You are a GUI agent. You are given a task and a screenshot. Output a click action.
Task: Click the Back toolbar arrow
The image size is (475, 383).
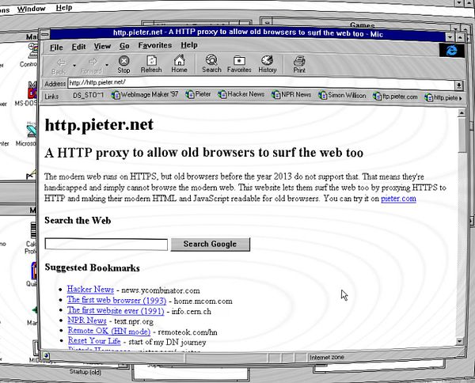click(59, 66)
